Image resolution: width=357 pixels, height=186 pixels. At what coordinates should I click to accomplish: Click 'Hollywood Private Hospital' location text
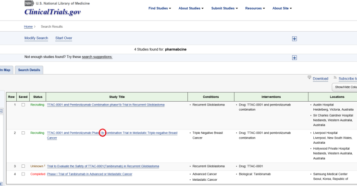coord(331,149)
